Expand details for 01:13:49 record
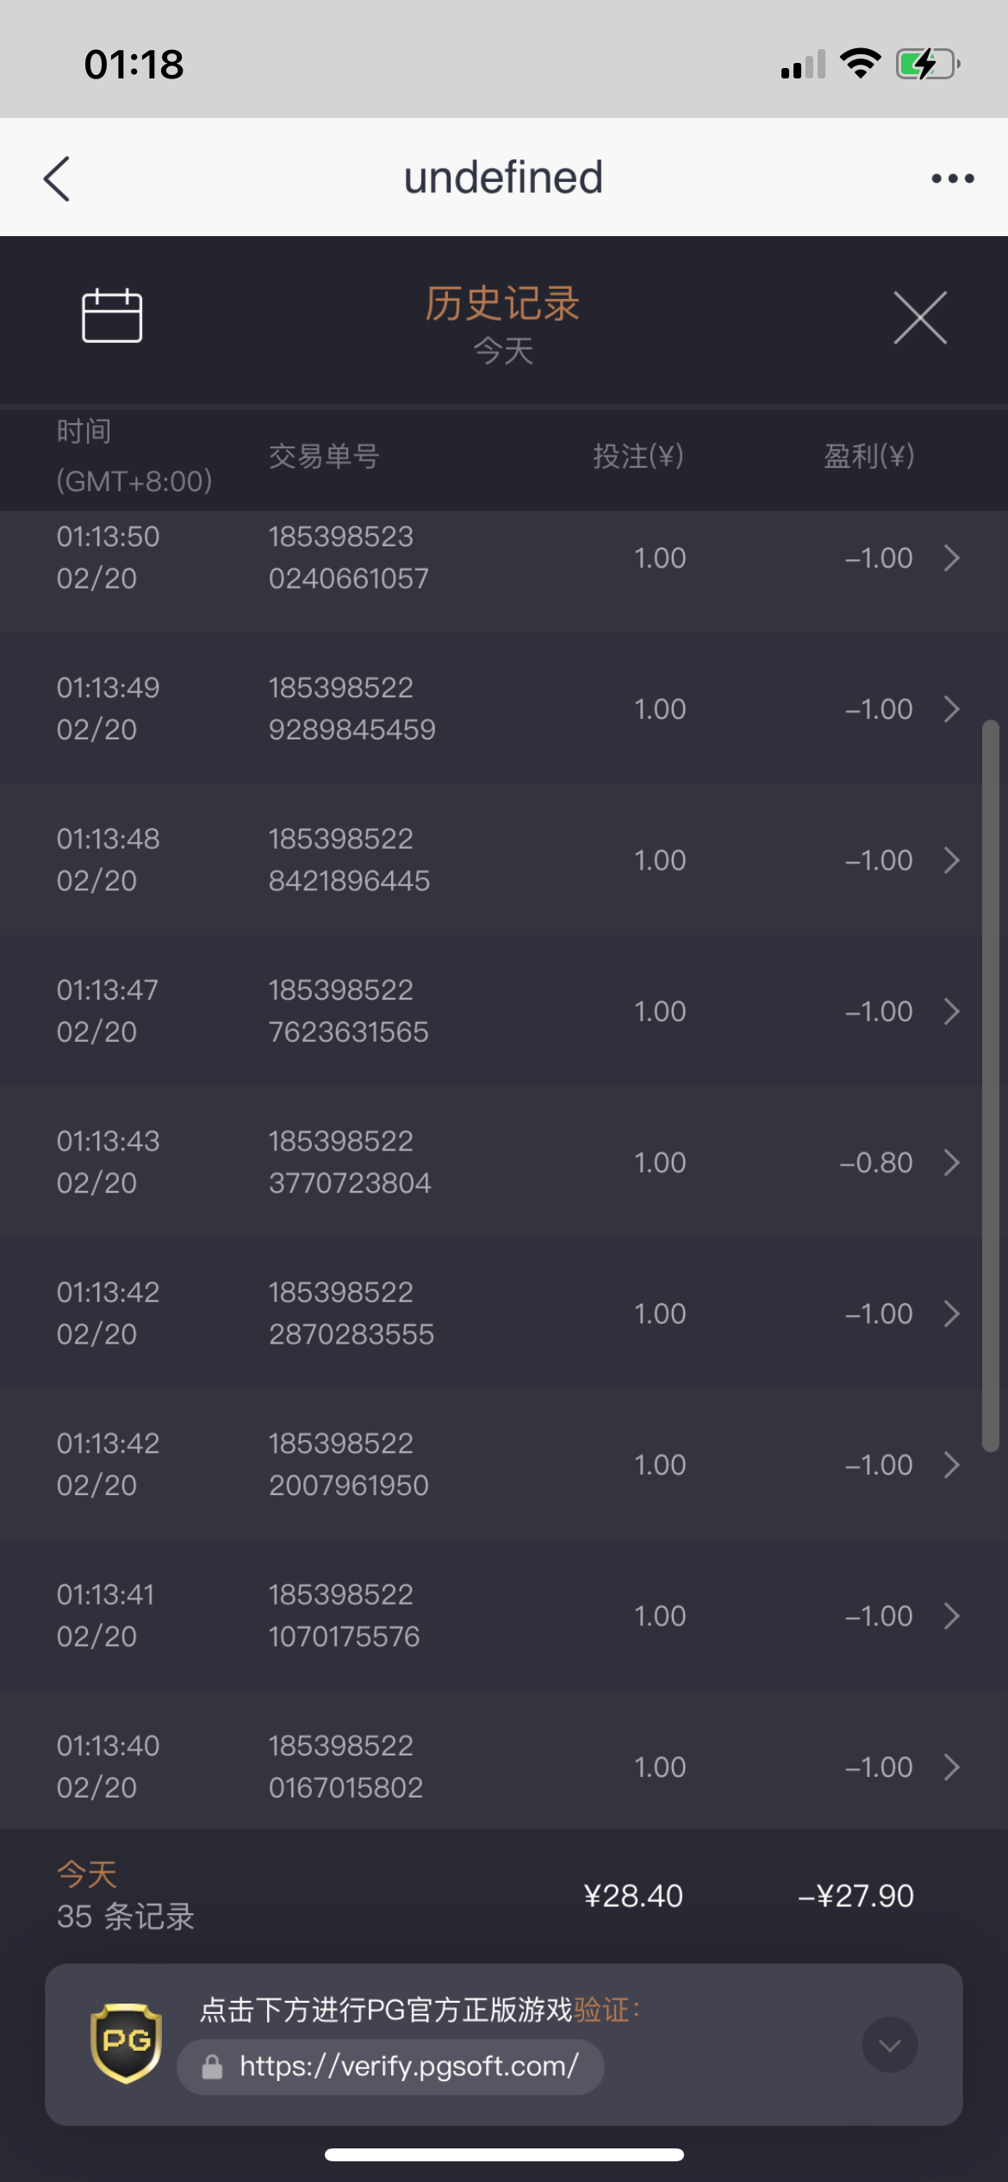Image resolution: width=1008 pixels, height=2182 pixels. (951, 709)
